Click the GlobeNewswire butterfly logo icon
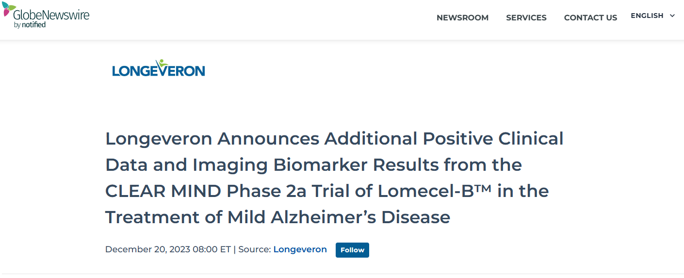The height and width of the screenshot is (278, 684). point(7,10)
